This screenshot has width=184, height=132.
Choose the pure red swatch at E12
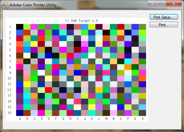point(48,90)
